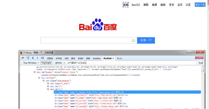Minimize the Firebug window

[x=189, y=52]
